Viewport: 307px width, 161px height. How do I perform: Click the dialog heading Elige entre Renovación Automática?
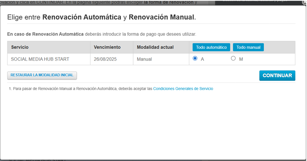click(x=101, y=17)
